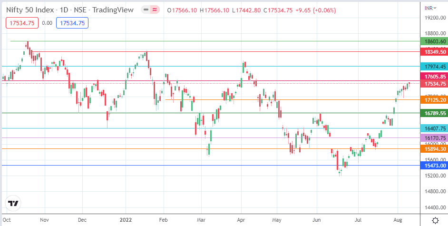
Task: Click the low value L17442.80
Action: [246, 10]
